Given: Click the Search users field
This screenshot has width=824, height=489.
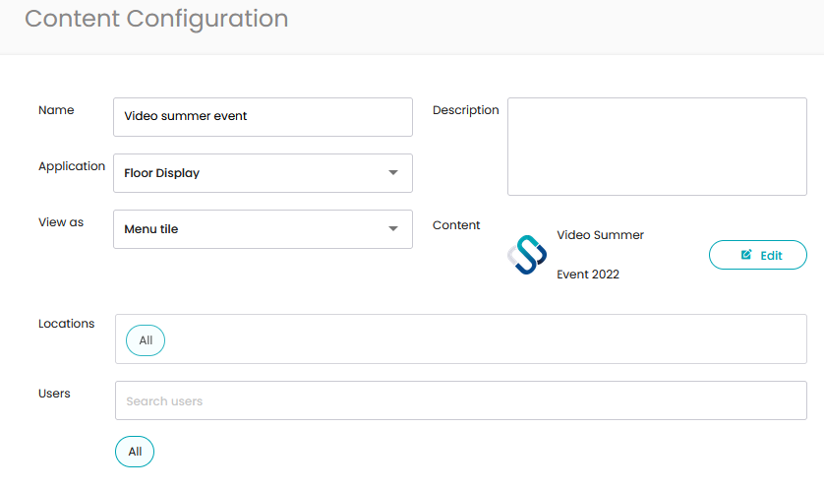Looking at the screenshot, I should coord(461,400).
